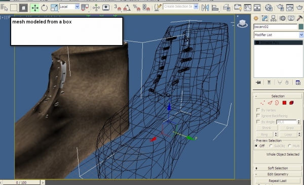Click the Mirror tool icon

coord(205,8)
